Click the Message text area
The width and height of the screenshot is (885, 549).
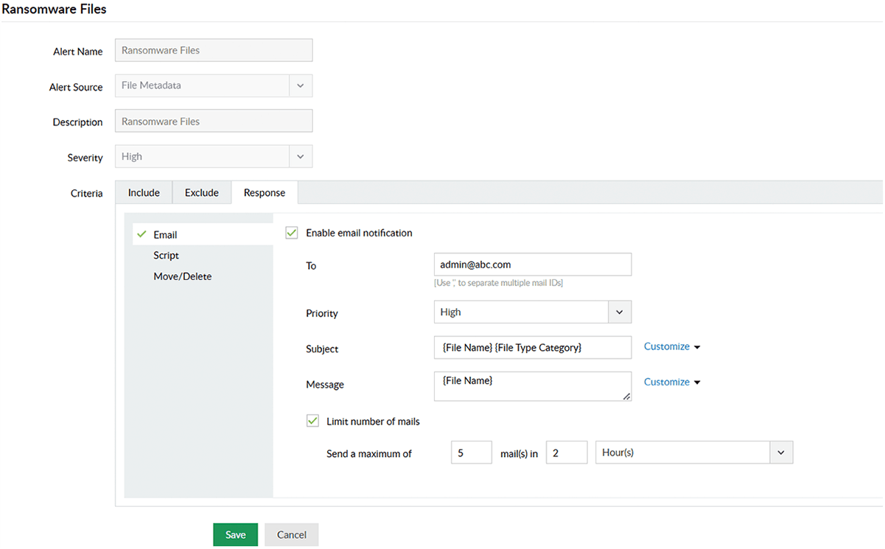(x=532, y=386)
